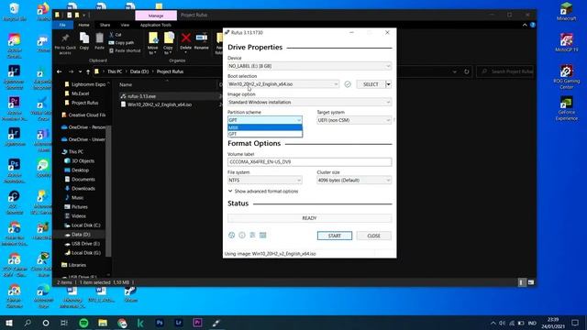Screen dimensions: 587x330
Task: Open Rufus application settings sliders icon
Action: [252, 235]
